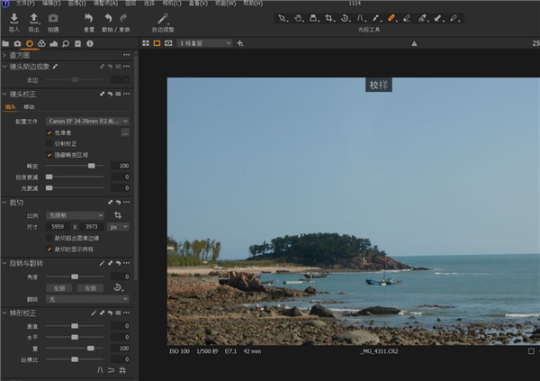
Task: Open the px unit dropdown
Action: [x=119, y=227]
